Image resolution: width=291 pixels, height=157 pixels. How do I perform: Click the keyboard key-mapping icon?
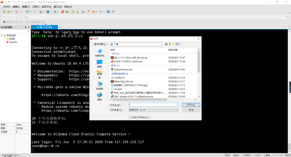[x=83, y=12]
